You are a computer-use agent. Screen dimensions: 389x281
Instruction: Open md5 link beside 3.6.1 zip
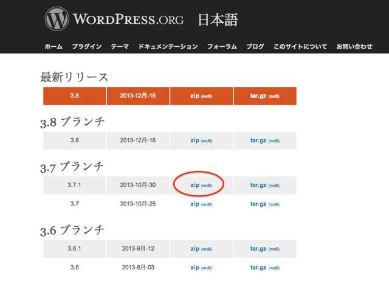pos(207,249)
